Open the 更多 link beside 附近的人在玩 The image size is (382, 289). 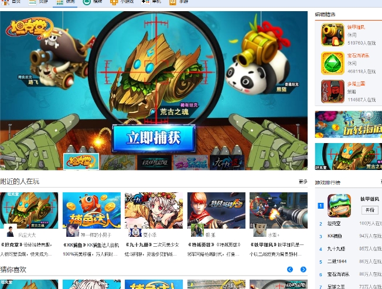[x=302, y=182]
